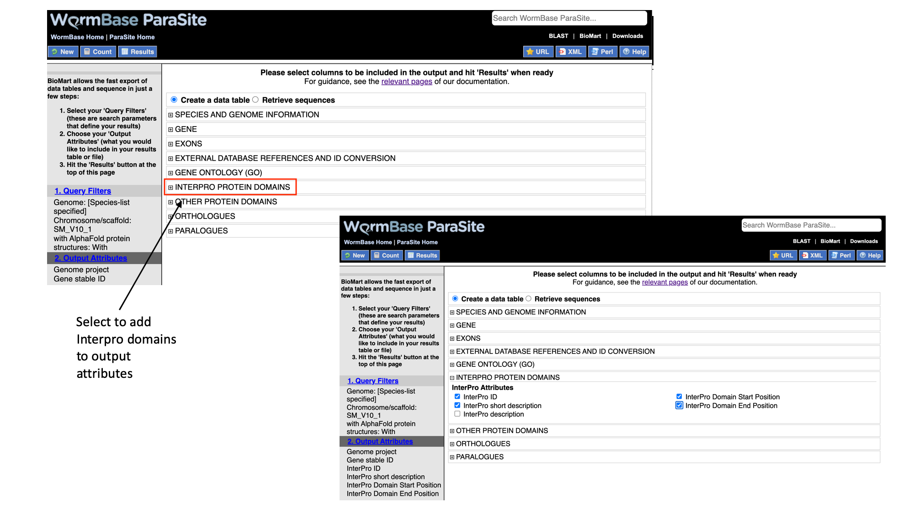Open BioMart menu in upper screenshot
Screen dimensions: 914x514
point(590,36)
